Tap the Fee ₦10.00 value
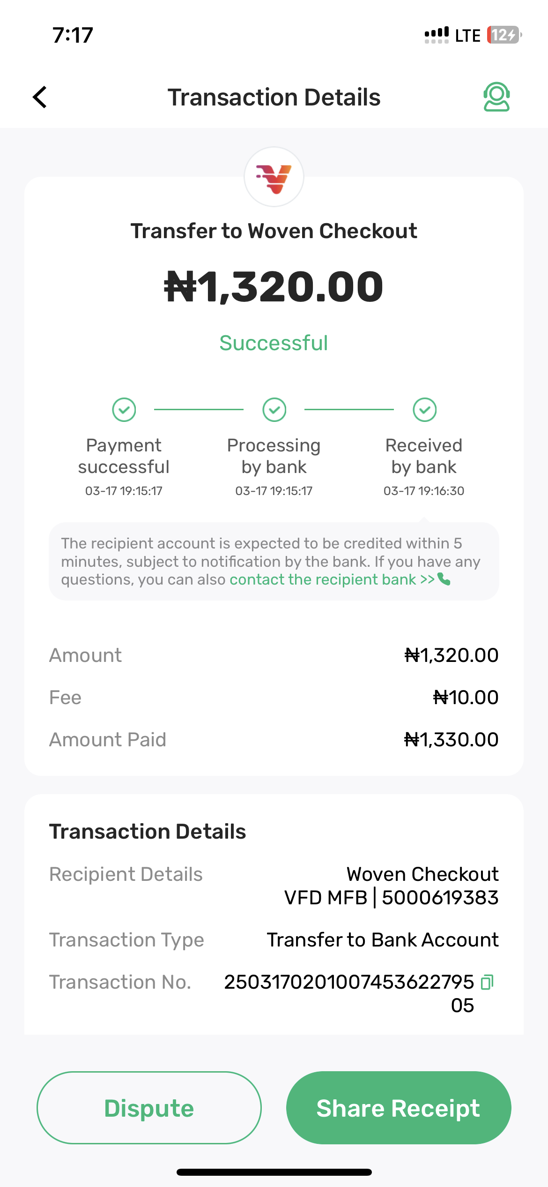 click(x=466, y=698)
